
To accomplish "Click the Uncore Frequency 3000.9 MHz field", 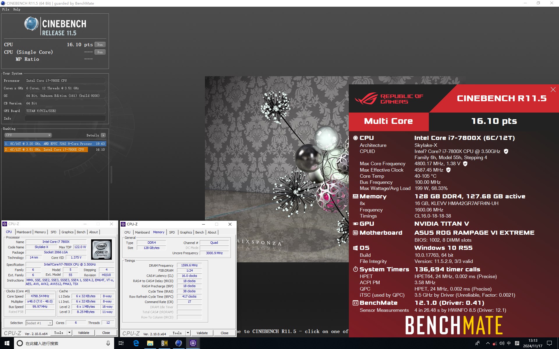I will (214, 253).
